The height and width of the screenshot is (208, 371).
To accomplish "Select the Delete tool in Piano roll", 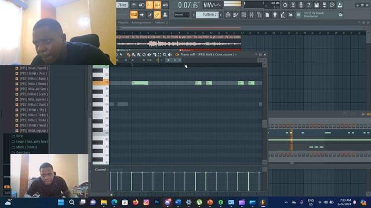I will pos(144,55).
